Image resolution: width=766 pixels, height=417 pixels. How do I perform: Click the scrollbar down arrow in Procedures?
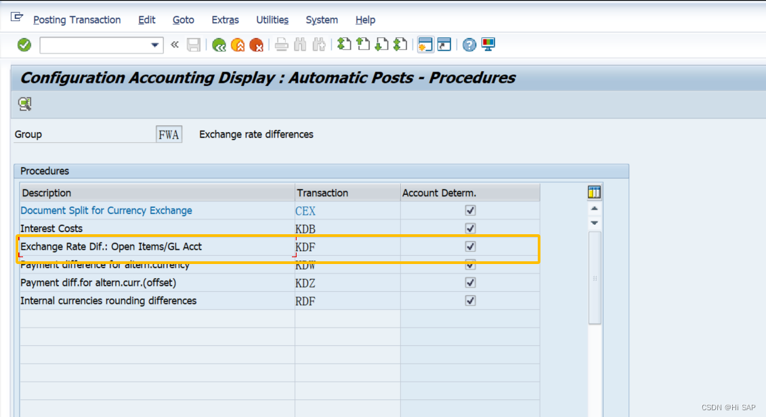pyautogui.click(x=594, y=221)
